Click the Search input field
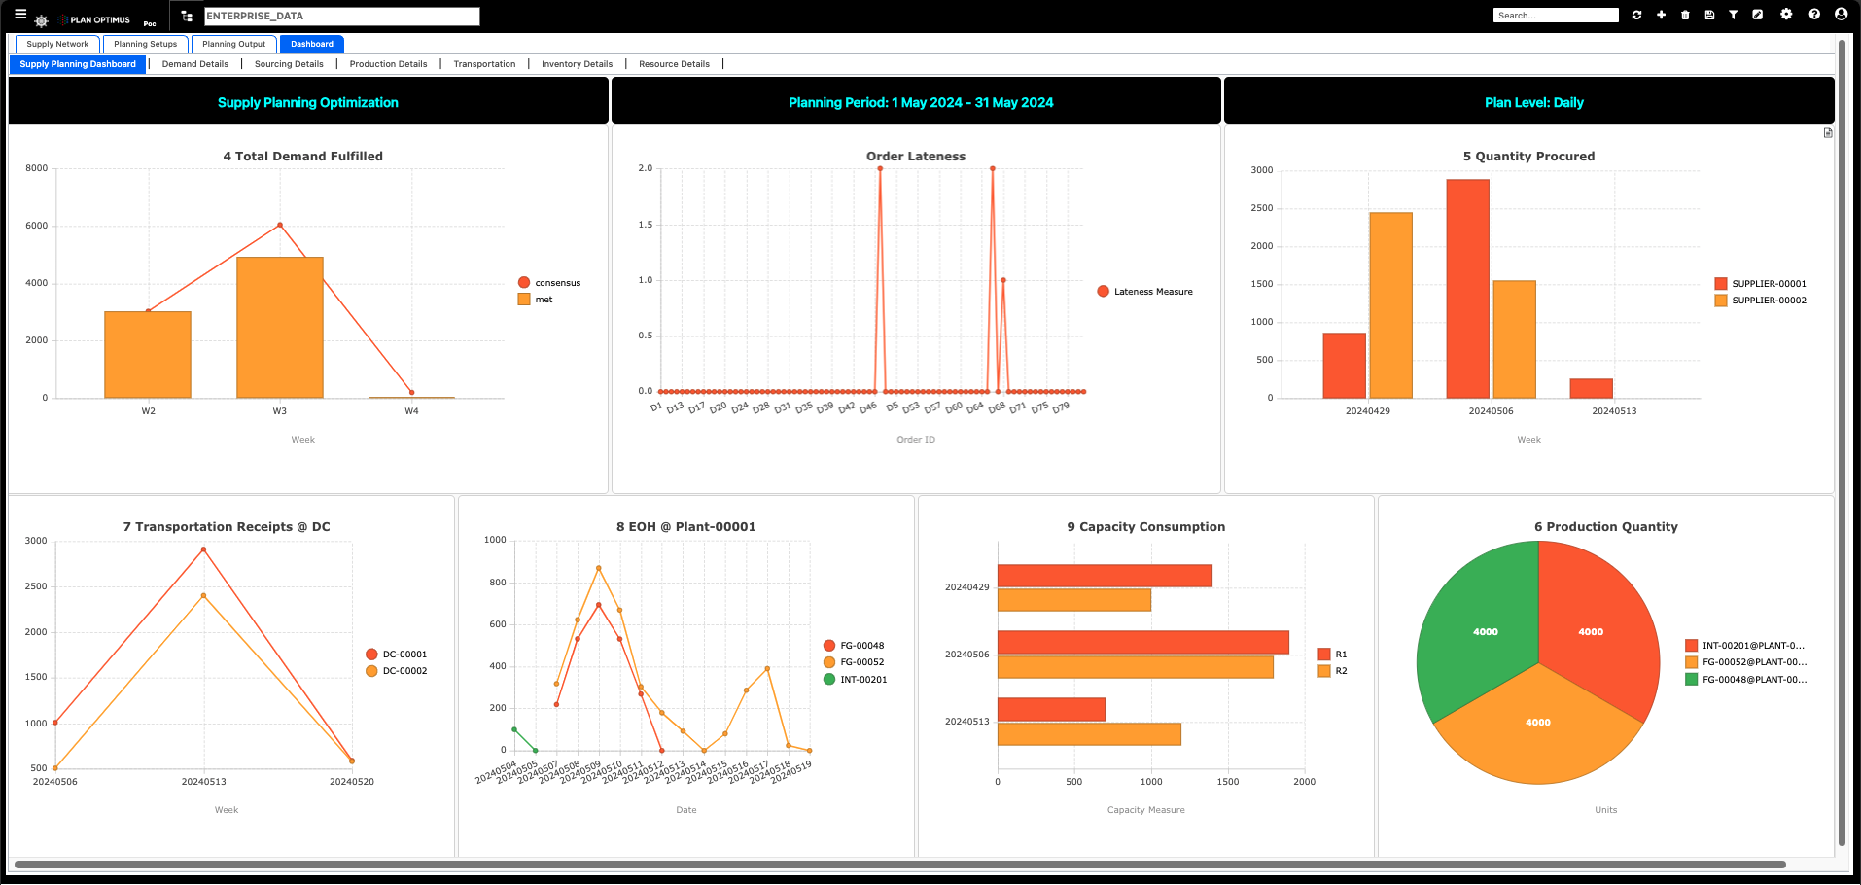 click(1556, 16)
